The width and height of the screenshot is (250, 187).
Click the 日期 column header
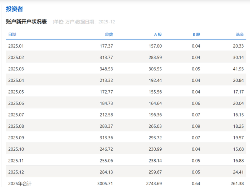12,34
